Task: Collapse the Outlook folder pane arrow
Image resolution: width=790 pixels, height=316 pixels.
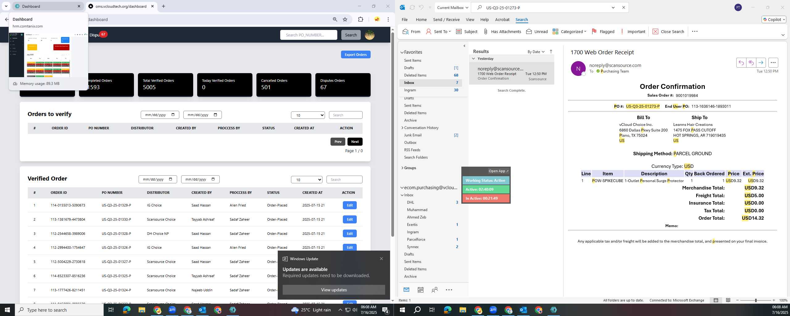Action: (x=464, y=46)
